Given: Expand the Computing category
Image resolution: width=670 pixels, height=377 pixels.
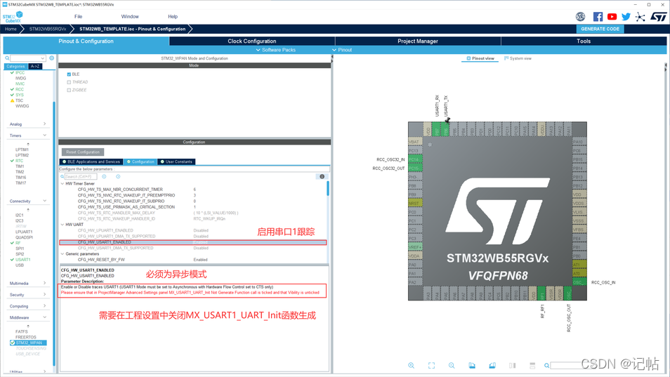Looking at the screenshot, I should (44, 306).
